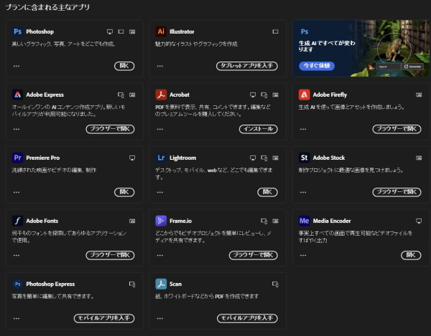Get the Illustrator tablet app
Image resolution: width=431 pixels, height=336 pixels.
coord(247,66)
